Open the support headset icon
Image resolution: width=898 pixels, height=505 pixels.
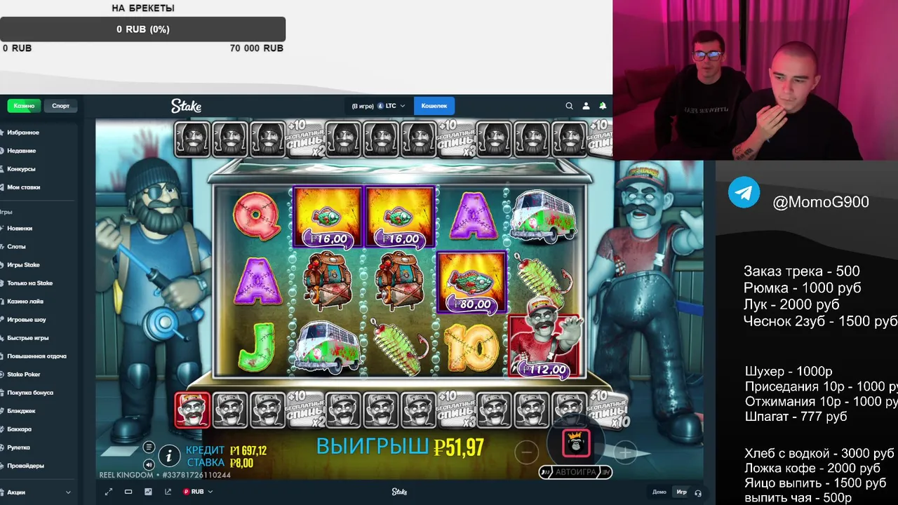click(x=698, y=492)
